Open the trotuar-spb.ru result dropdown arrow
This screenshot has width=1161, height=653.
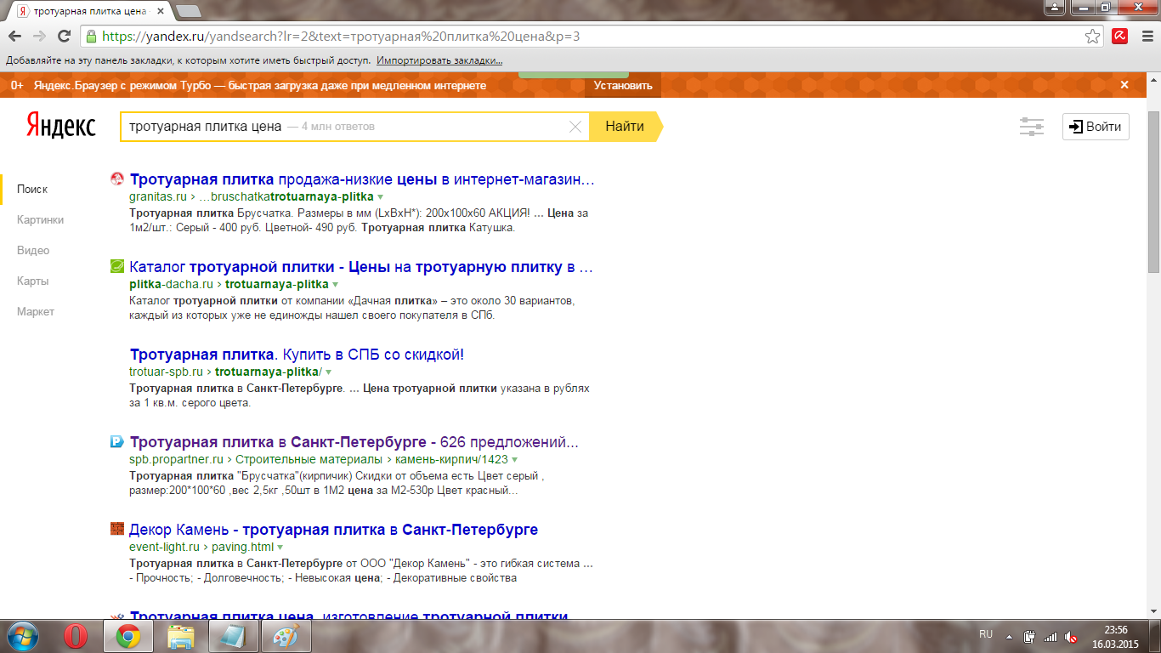(328, 372)
